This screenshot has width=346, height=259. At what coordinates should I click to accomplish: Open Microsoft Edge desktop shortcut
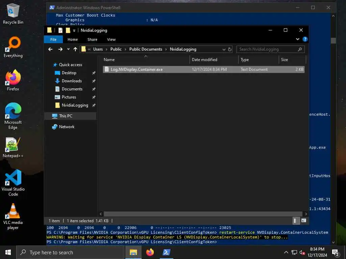pos(13,116)
